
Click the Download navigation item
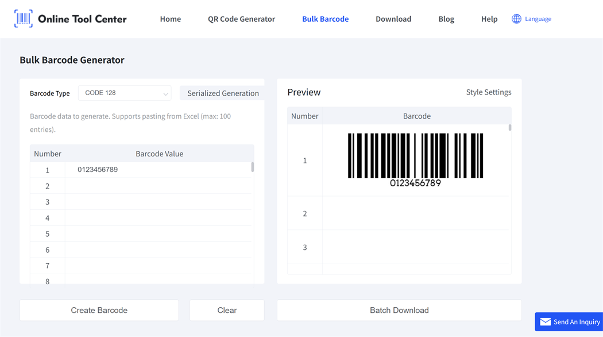click(393, 18)
